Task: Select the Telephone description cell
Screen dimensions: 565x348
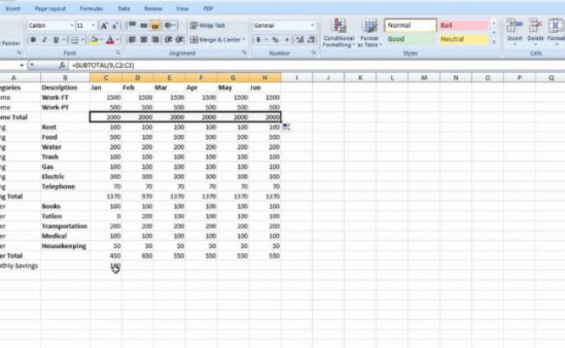Action: (65, 186)
